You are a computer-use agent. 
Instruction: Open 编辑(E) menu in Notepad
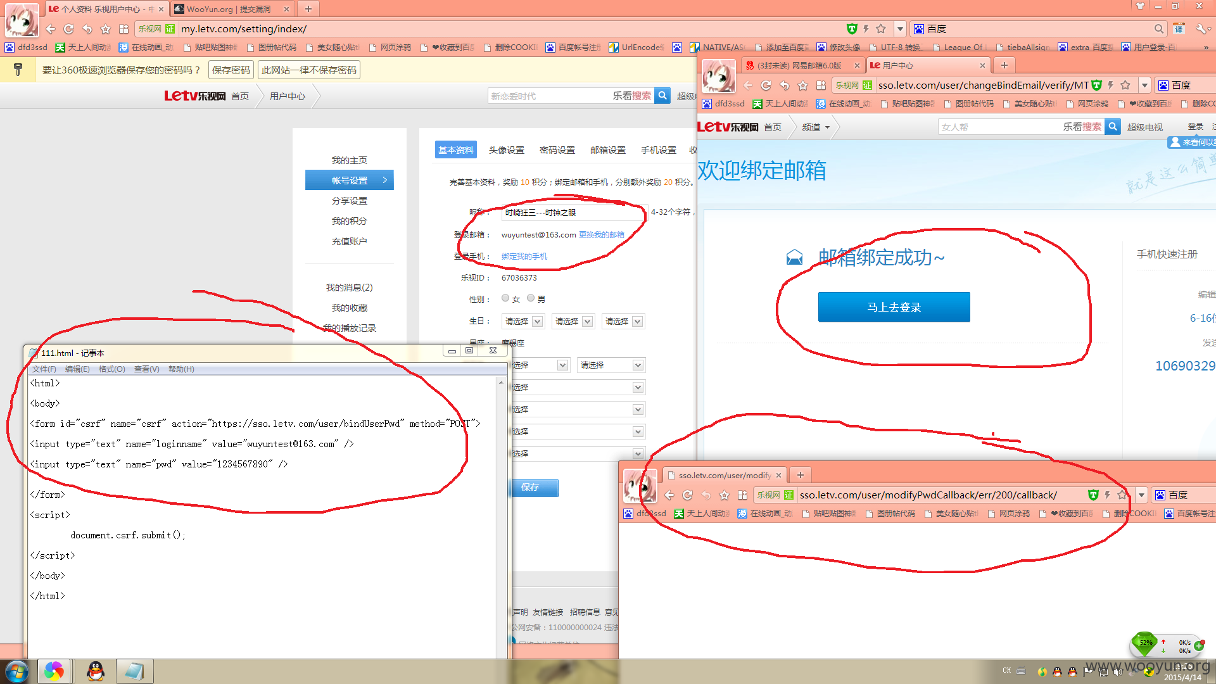(77, 369)
